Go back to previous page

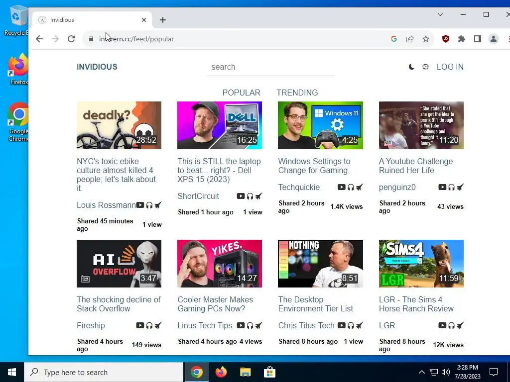[x=39, y=39]
